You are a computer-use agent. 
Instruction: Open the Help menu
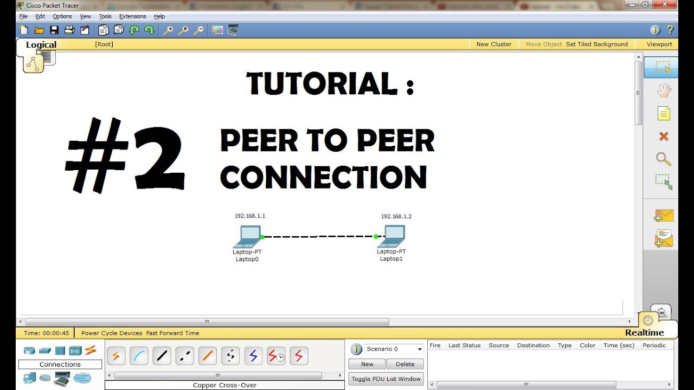click(159, 16)
